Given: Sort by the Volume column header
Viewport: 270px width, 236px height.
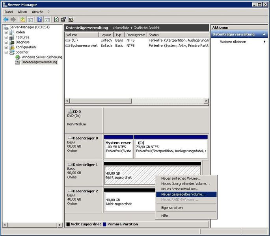Looking at the screenshot, I should pyautogui.click(x=82, y=35).
